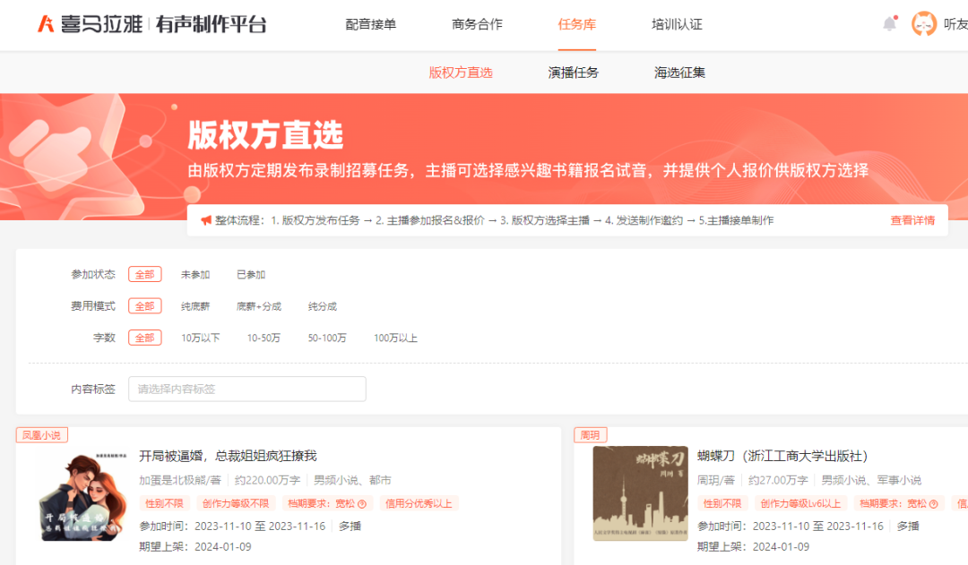Click the 约220.00万字 word count
This screenshot has height=565, width=968.
[x=267, y=481]
